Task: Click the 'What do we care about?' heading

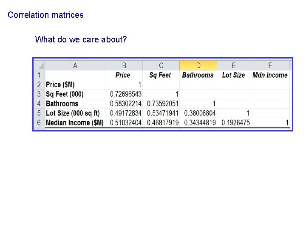Action: (81, 39)
